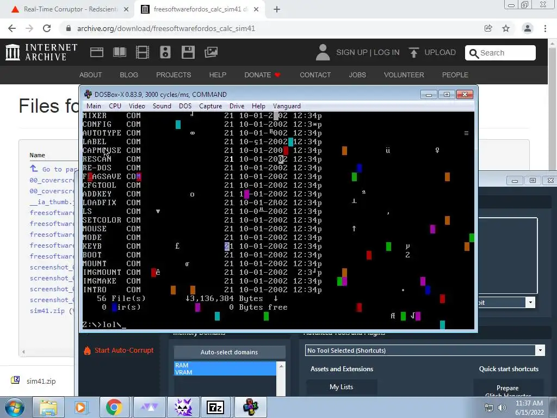Open the Video film strip icon
The image size is (557, 418).
(143, 52)
